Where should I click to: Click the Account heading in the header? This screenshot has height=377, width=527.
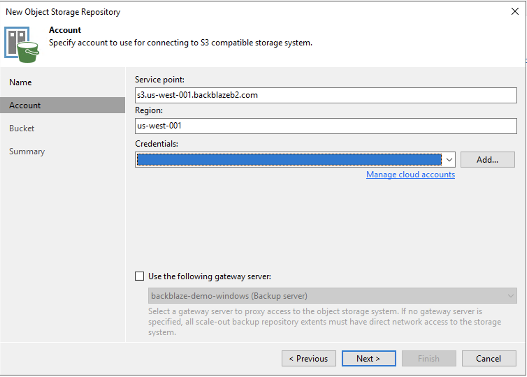(x=65, y=30)
